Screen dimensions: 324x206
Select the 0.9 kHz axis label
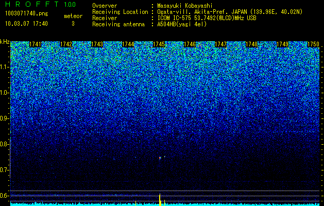pyautogui.click(x=5, y=118)
